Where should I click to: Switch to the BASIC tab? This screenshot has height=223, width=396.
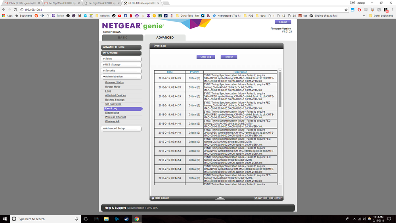point(122,38)
